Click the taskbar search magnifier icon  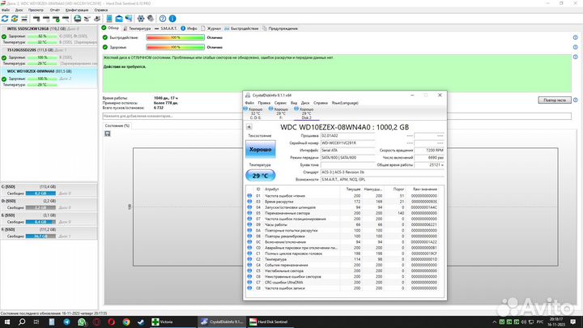tap(22, 322)
